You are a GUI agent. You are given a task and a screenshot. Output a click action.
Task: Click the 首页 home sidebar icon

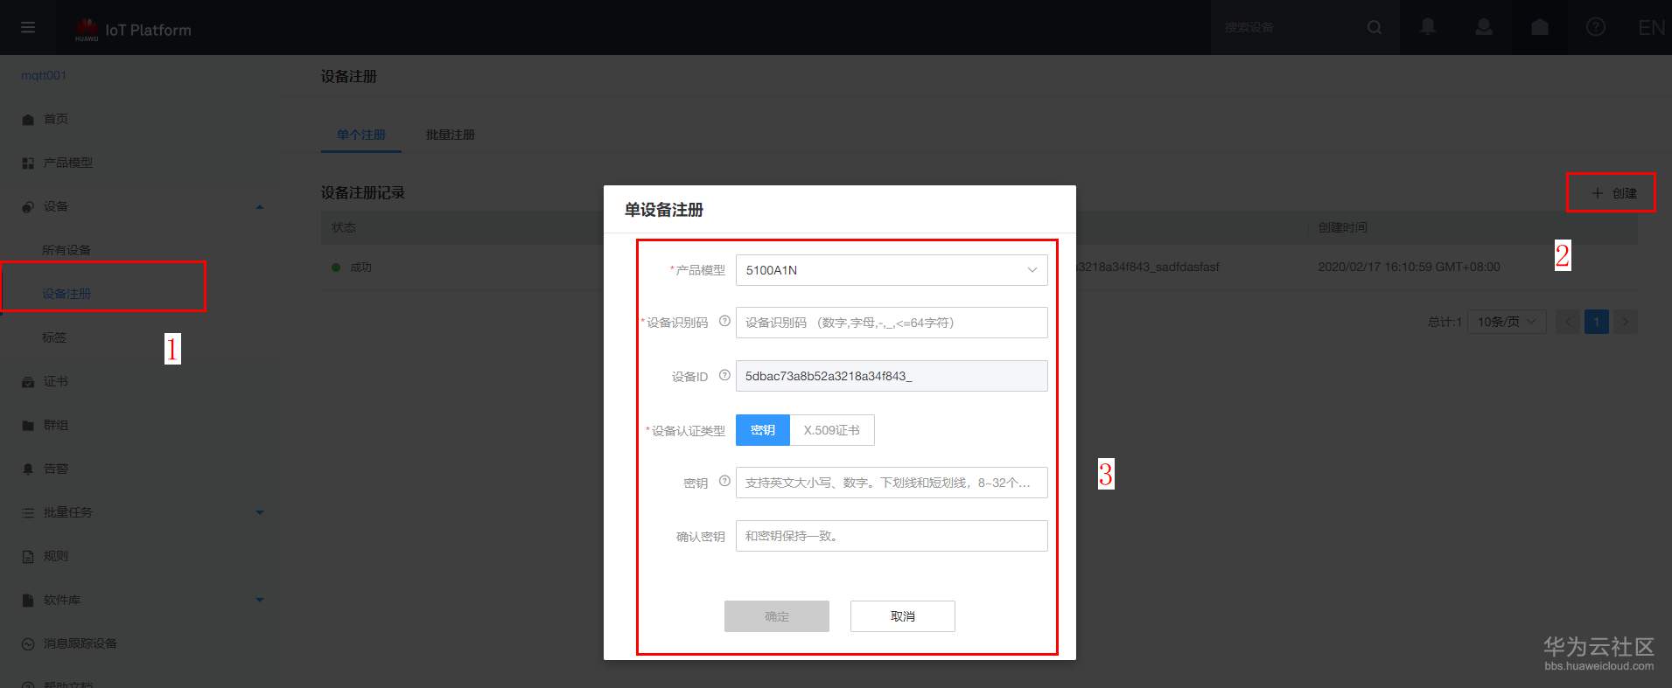pyautogui.click(x=28, y=120)
